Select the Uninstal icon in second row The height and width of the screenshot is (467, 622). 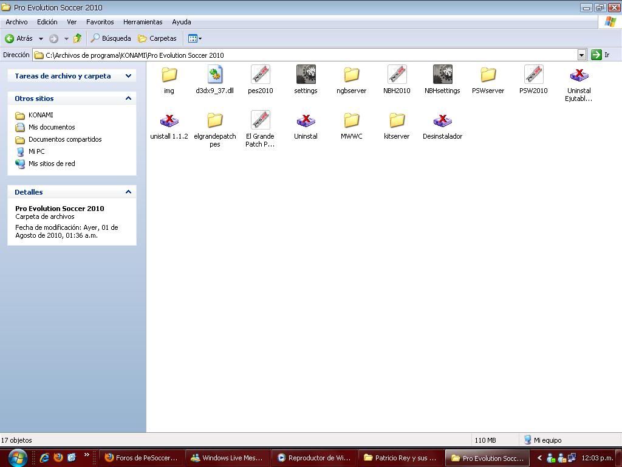(306, 120)
